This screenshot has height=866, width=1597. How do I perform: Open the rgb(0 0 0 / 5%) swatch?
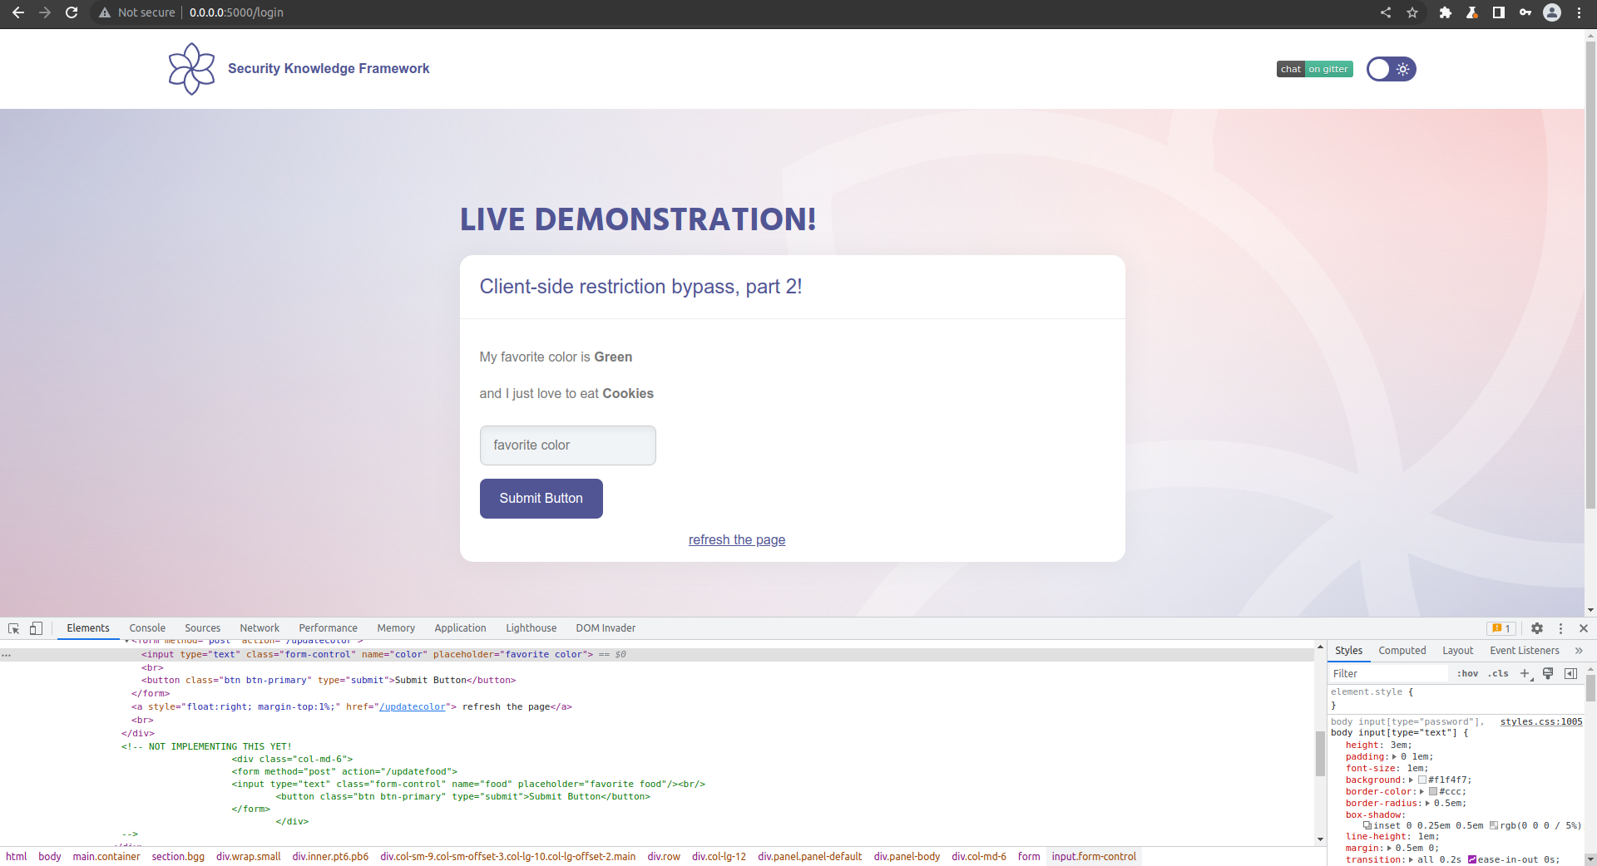pyautogui.click(x=1494, y=825)
